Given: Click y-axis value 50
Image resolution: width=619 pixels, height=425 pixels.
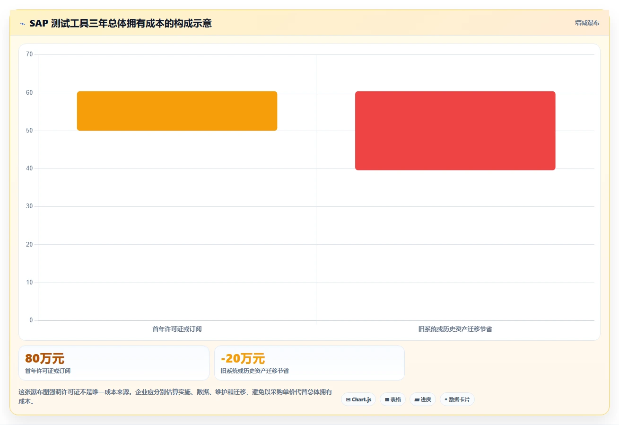Looking at the screenshot, I should point(29,131).
